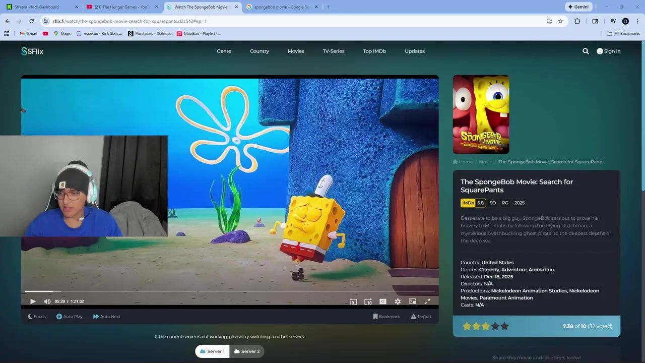Open Top IMDb page
The width and height of the screenshot is (645, 363).
click(x=374, y=51)
